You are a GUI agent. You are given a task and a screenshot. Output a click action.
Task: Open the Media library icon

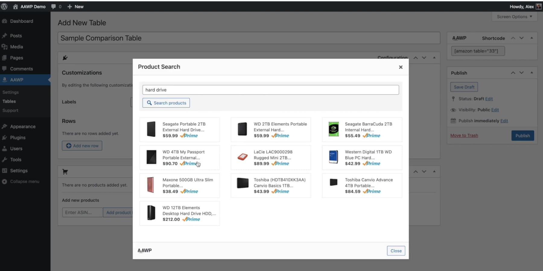tap(4, 47)
